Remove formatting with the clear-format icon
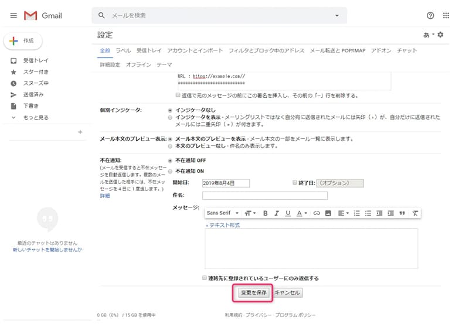469x330 pixels. pyautogui.click(x=415, y=213)
